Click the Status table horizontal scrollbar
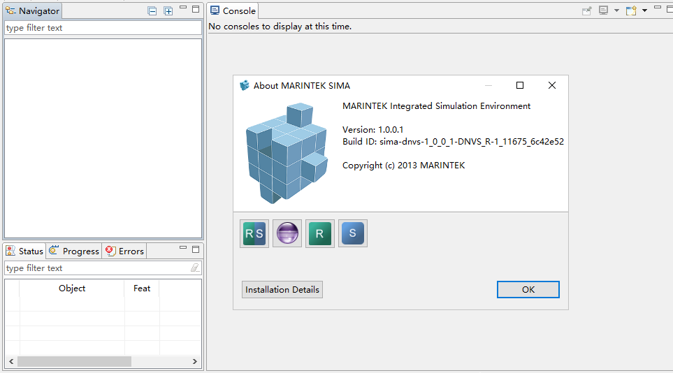The height and width of the screenshot is (373, 673). coord(74,361)
